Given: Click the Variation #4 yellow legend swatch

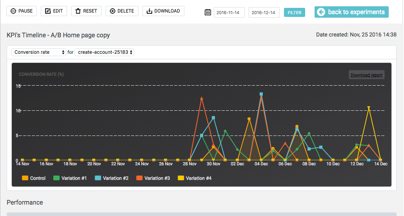Looking at the screenshot, I should pos(181,178).
